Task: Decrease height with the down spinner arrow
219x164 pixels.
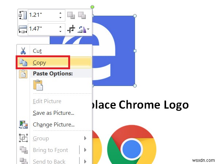Action: click(60, 18)
